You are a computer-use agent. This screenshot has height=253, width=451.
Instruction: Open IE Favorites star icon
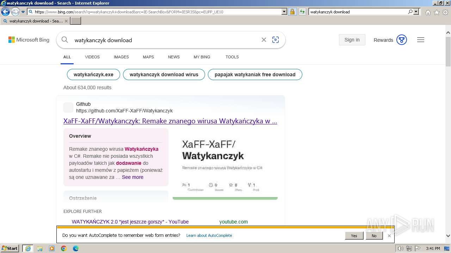pyautogui.click(x=437, y=12)
